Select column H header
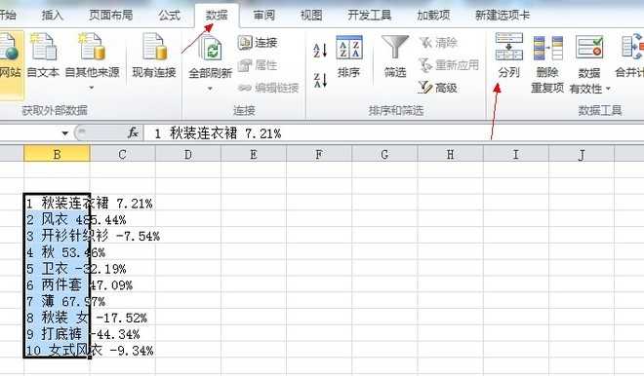Viewport: 644px width, 376px height. 450,154
